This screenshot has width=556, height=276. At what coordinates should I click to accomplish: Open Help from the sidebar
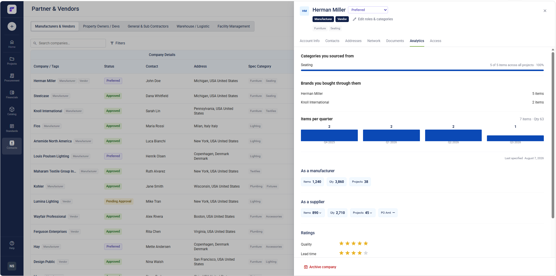click(12, 245)
